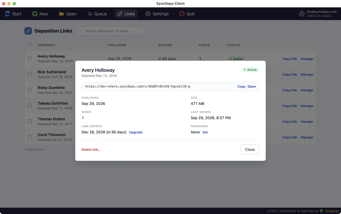The image size is (341, 214).
Task: Click the green server connection status dot
Action: click(x=321, y=211)
